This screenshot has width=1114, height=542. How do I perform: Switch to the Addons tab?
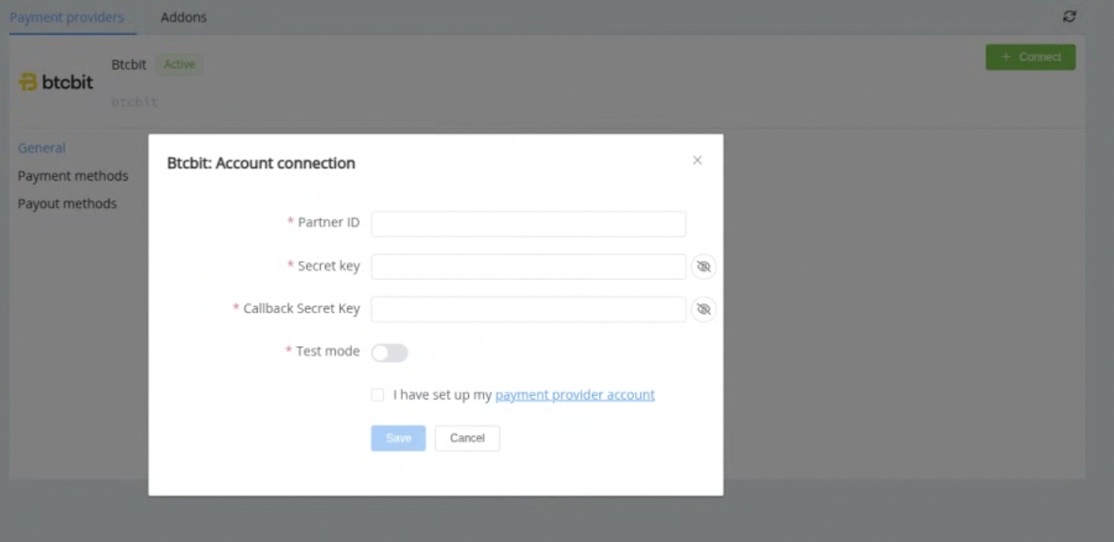point(183,17)
